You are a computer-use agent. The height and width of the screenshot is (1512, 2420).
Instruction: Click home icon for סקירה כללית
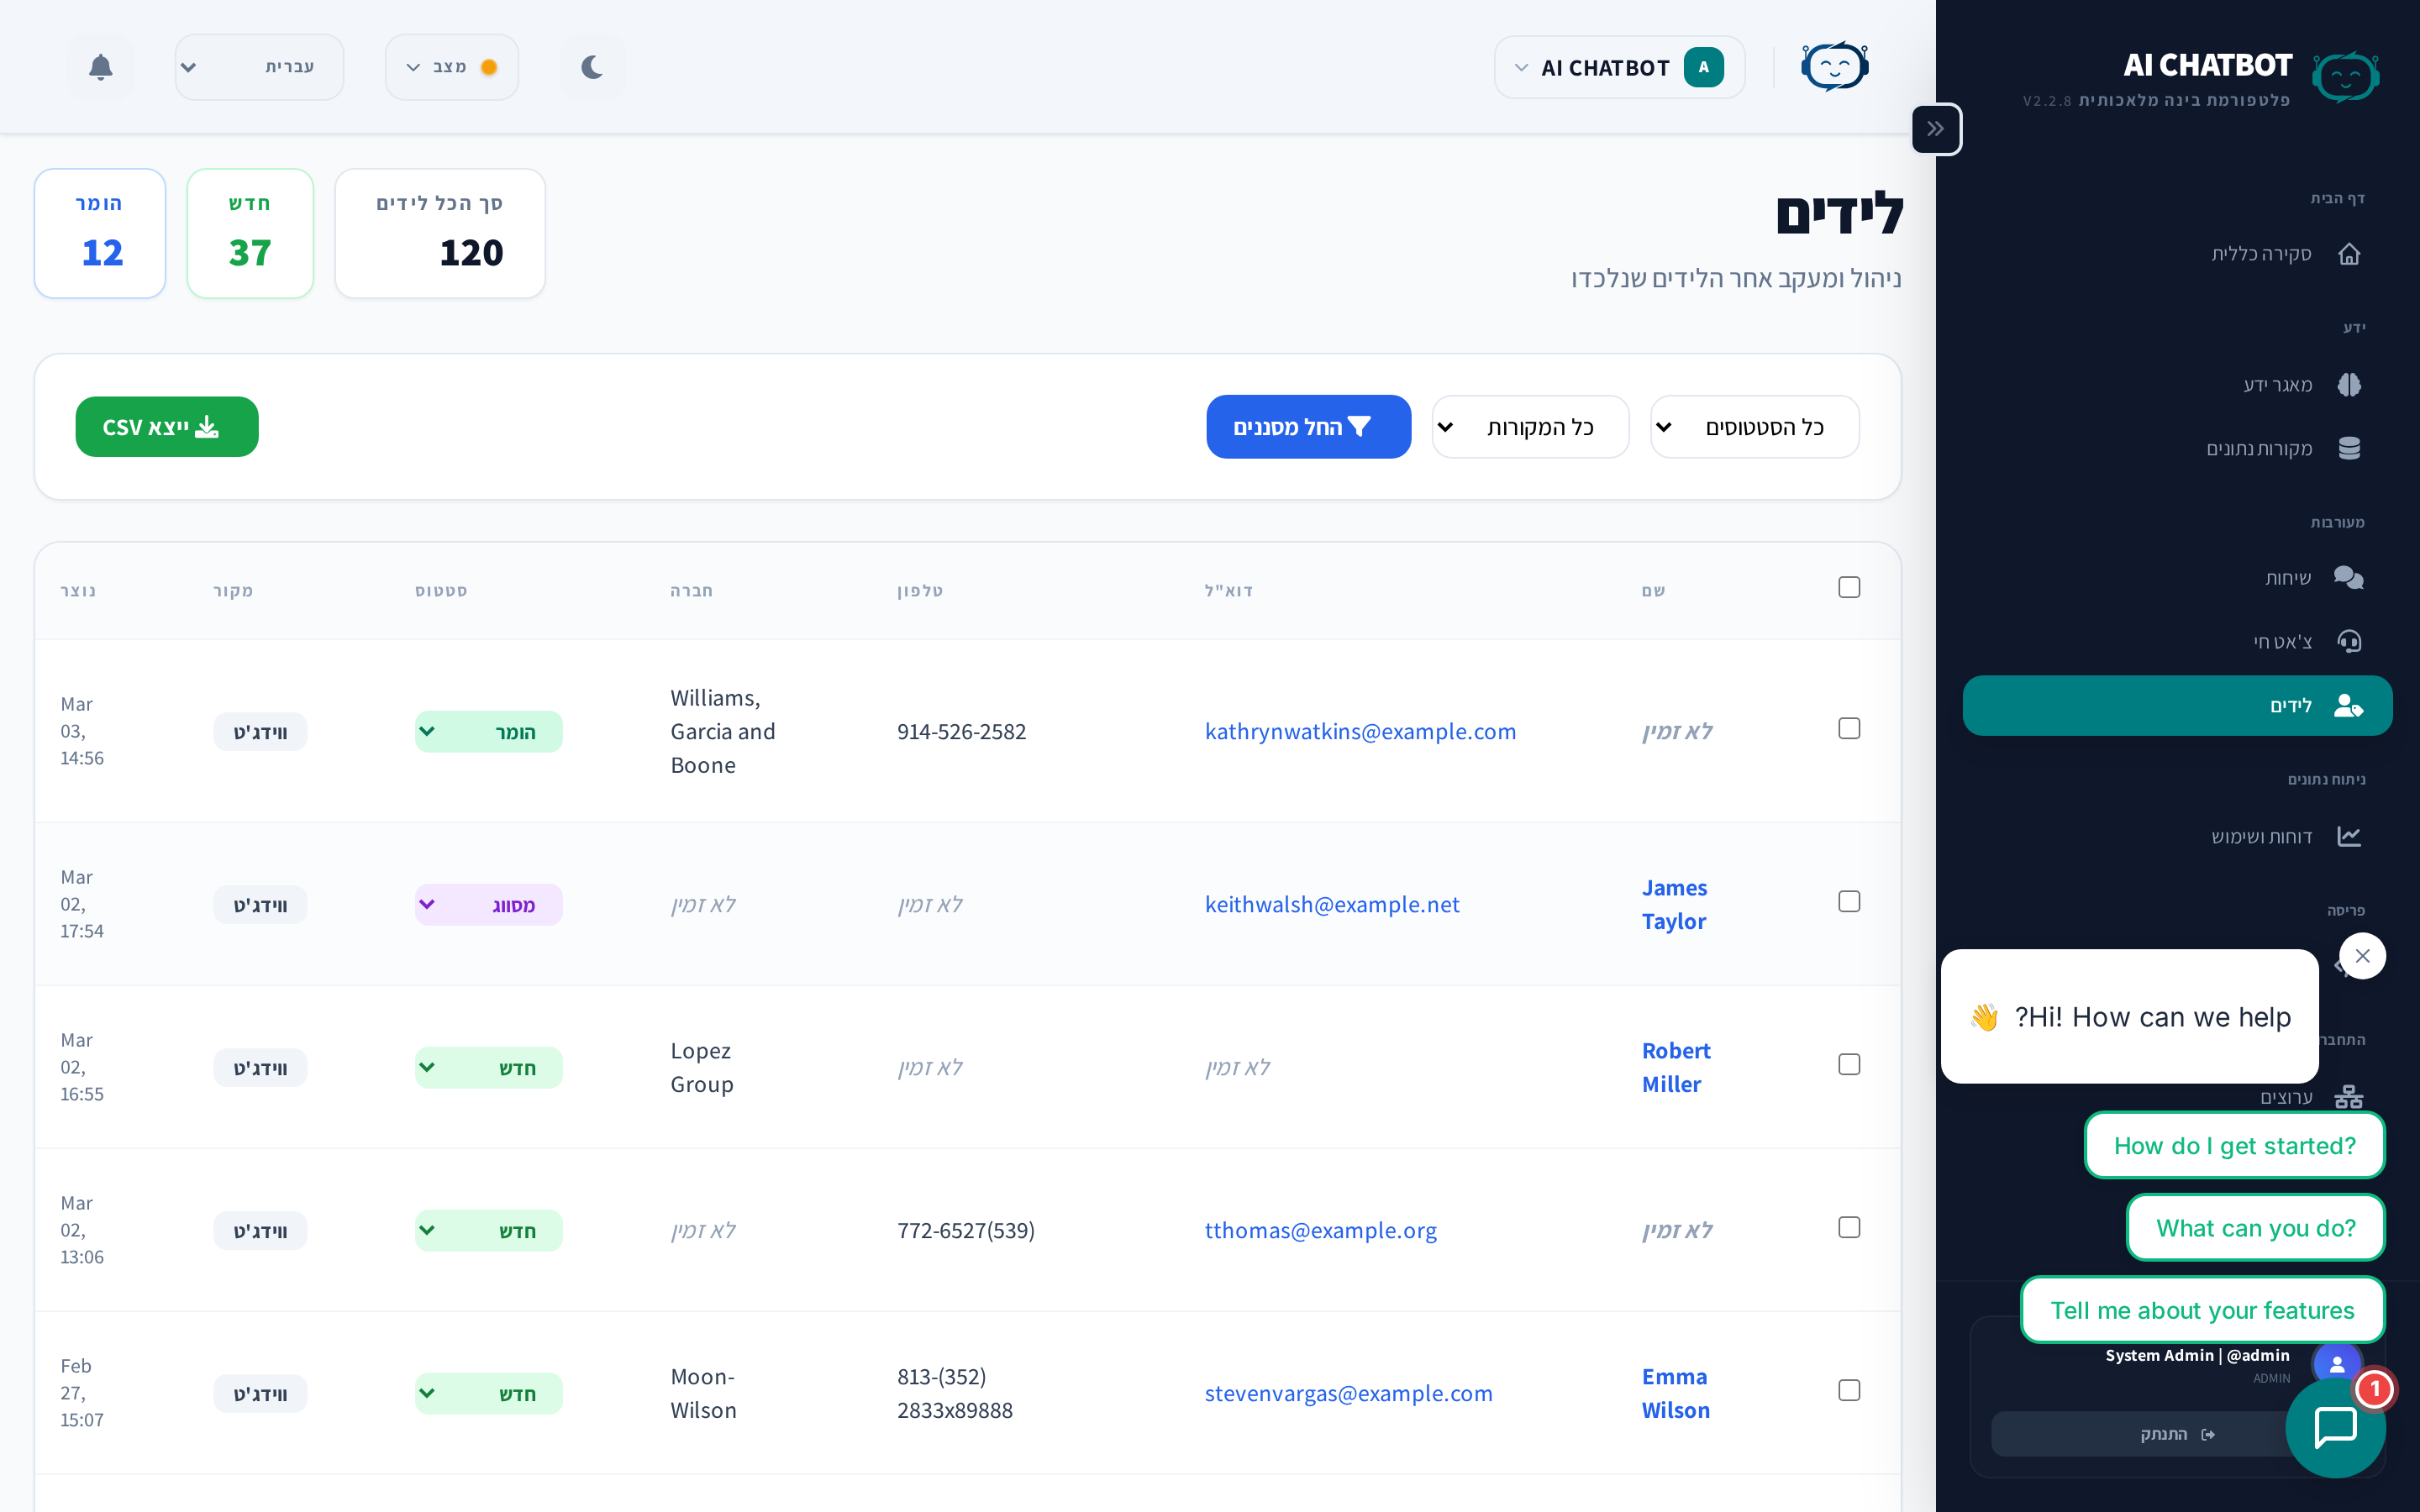tap(2349, 254)
